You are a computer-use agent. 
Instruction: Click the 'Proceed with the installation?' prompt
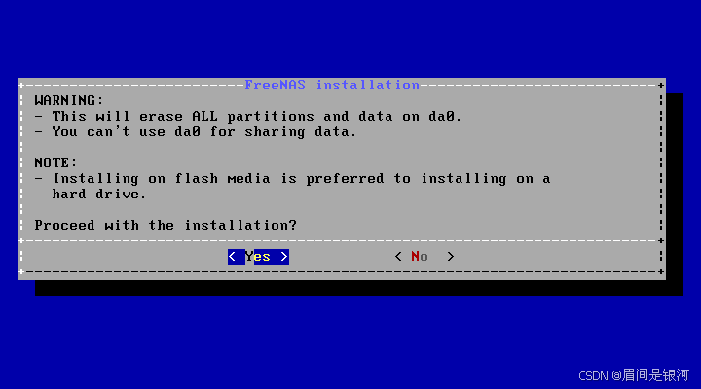166,225
